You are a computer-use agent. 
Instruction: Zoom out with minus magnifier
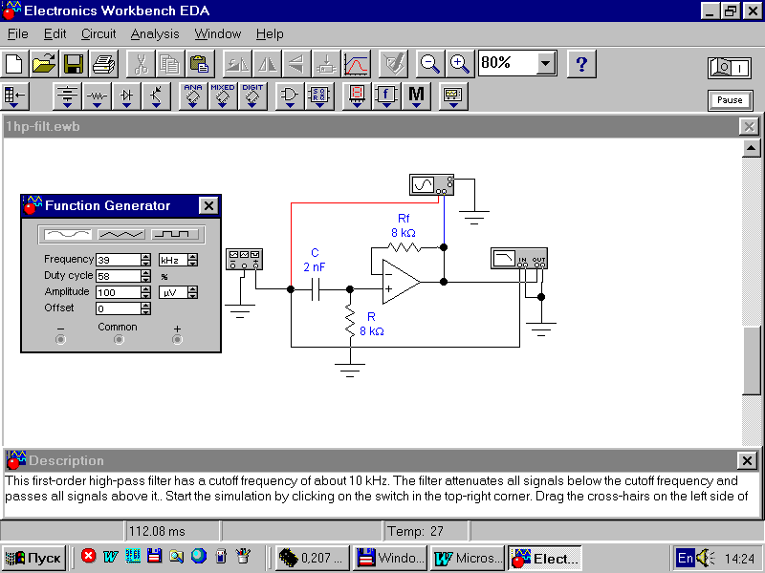430,64
